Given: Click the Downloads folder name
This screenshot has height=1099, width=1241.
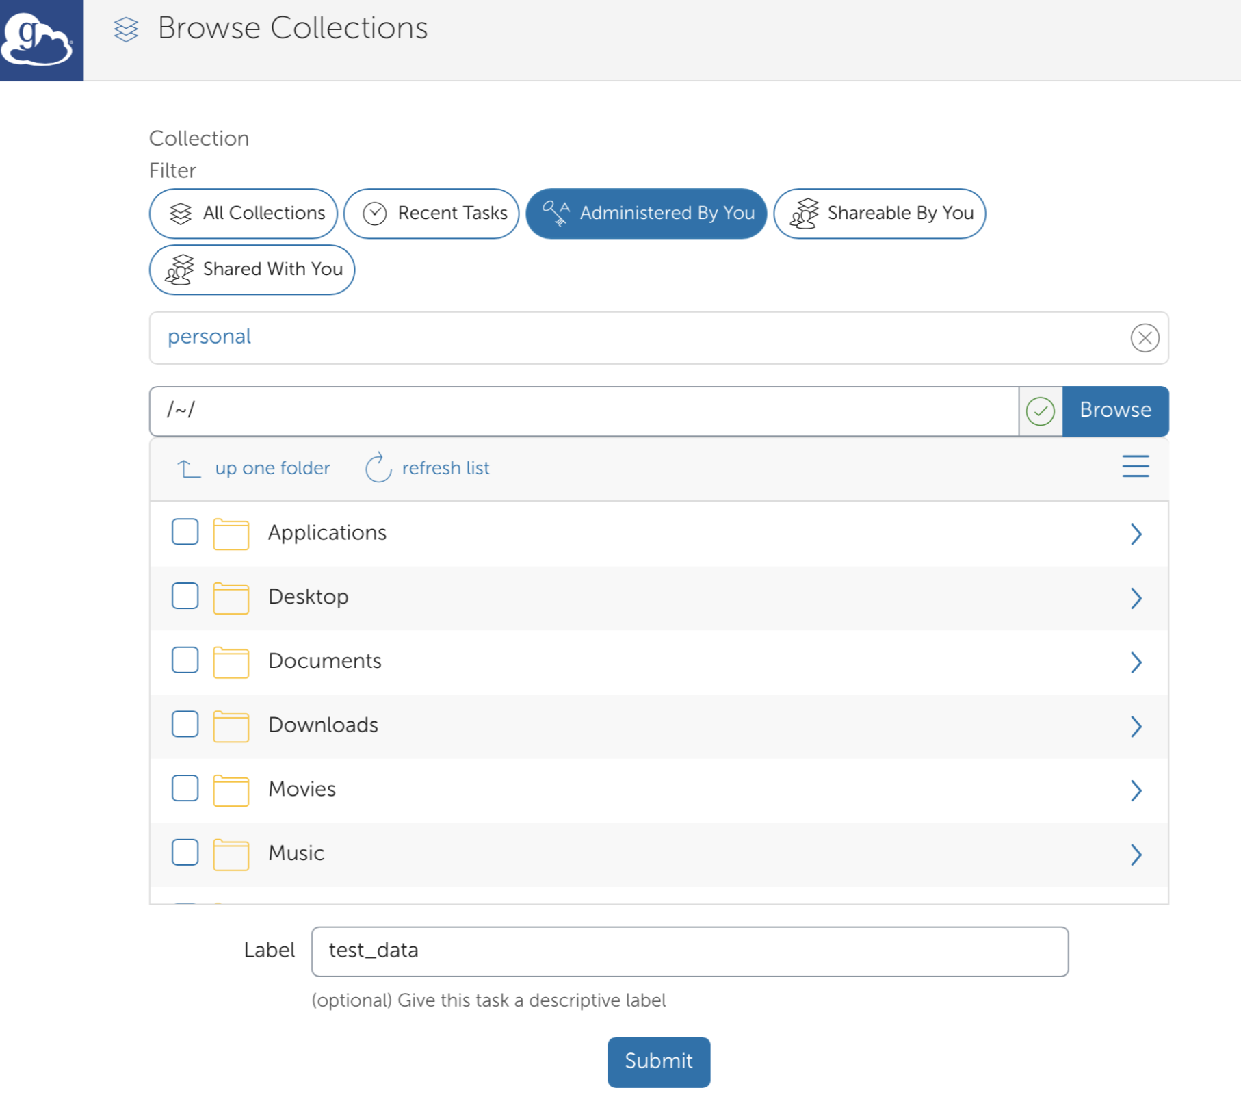Looking at the screenshot, I should (x=323, y=725).
